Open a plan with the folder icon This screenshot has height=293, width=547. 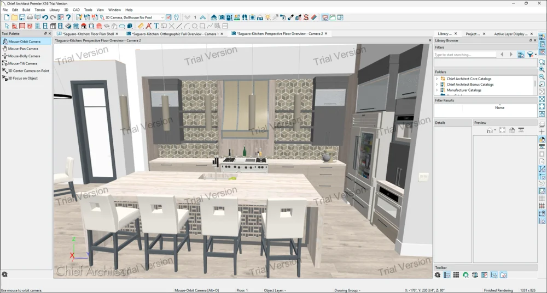[14, 17]
